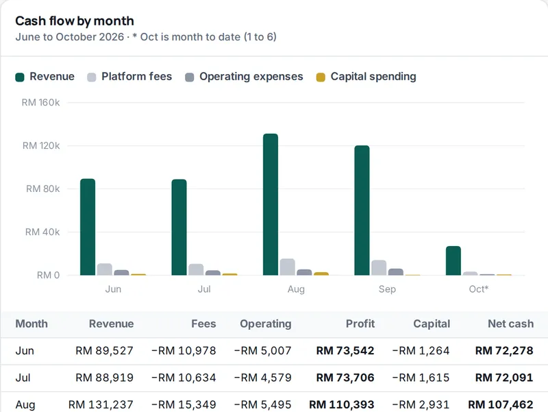Select the Sep operating expenses bar
Image resolution: width=548 pixels, height=412 pixels.
coord(396,271)
